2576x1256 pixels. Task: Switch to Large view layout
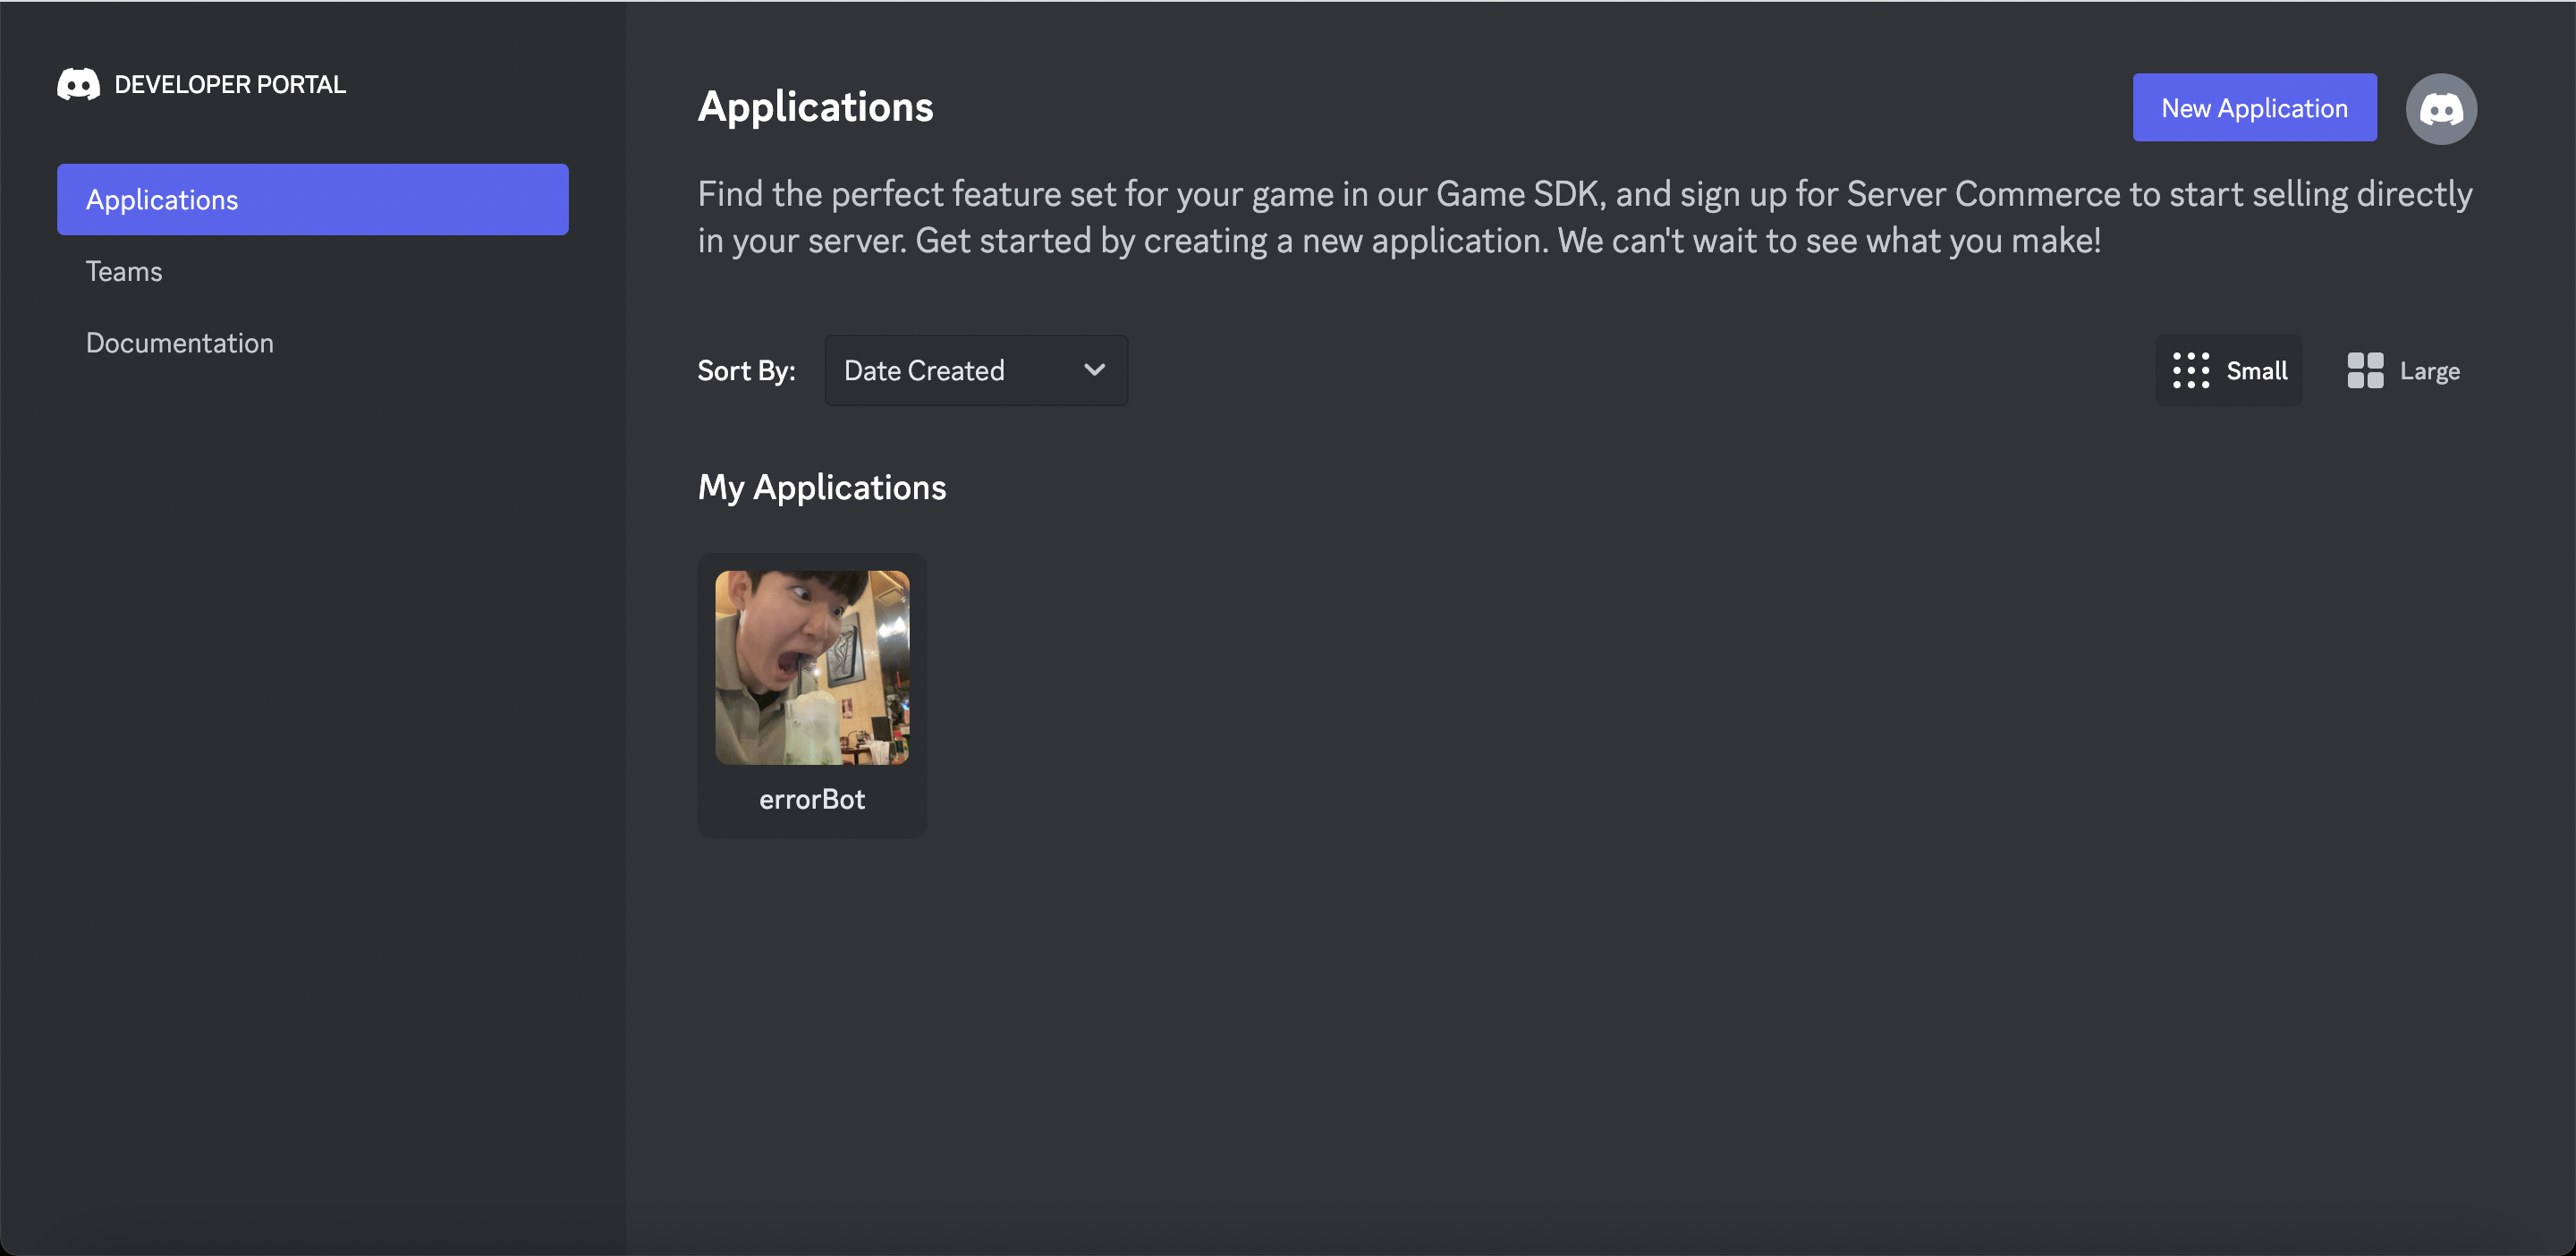(2403, 371)
